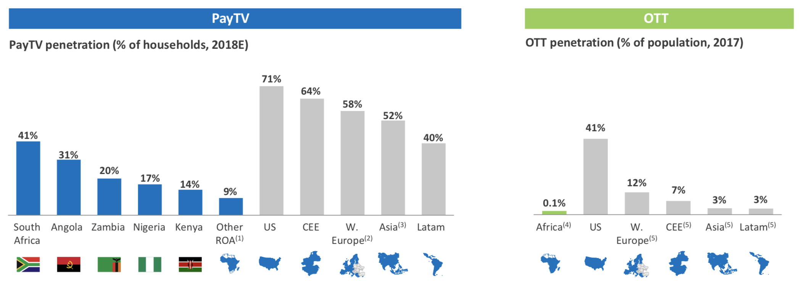Select the Zambia flag icon

point(109,264)
